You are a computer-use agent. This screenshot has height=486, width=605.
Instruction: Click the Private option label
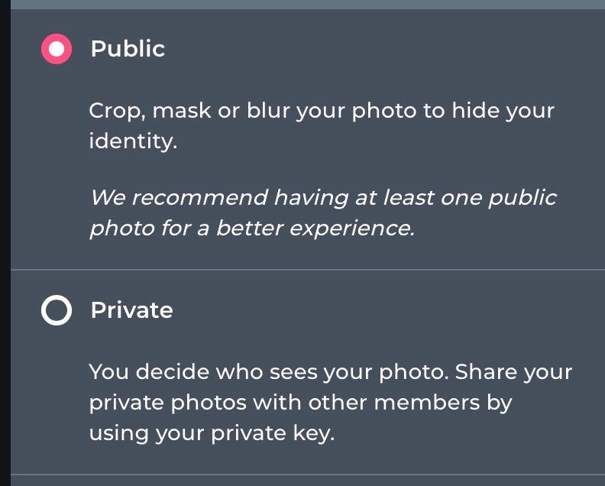(131, 310)
